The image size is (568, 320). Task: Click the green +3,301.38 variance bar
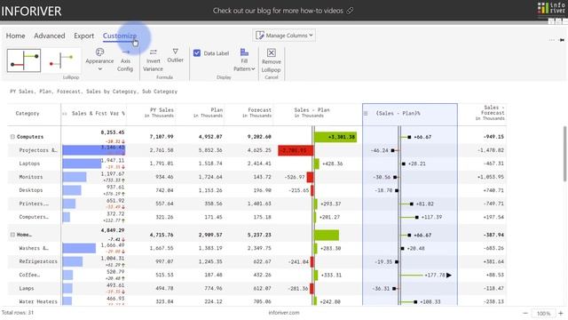335,137
